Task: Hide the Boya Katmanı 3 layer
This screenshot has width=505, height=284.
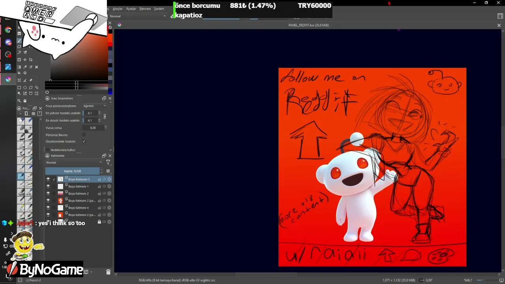Action: point(48,179)
